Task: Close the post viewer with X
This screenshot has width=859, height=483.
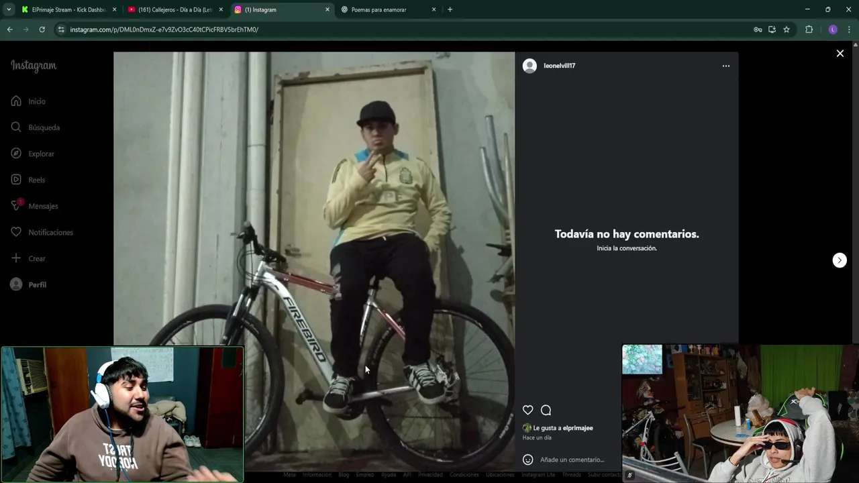Action: coord(840,54)
